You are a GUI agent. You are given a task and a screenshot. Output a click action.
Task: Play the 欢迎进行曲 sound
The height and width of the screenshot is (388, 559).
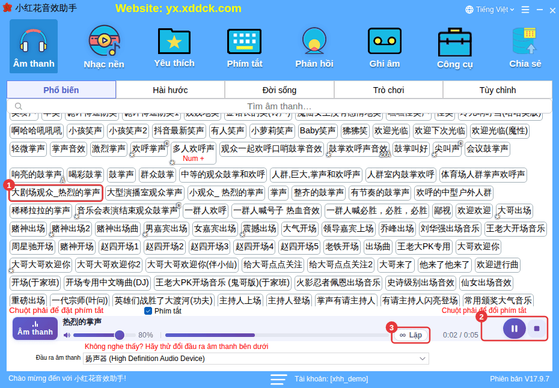[498, 265]
